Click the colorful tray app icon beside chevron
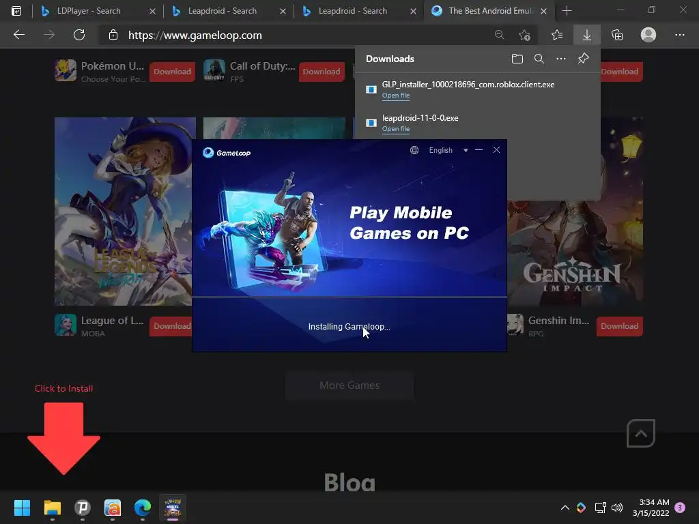The height and width of the screenshot is (524, 699). click(582, 508)
